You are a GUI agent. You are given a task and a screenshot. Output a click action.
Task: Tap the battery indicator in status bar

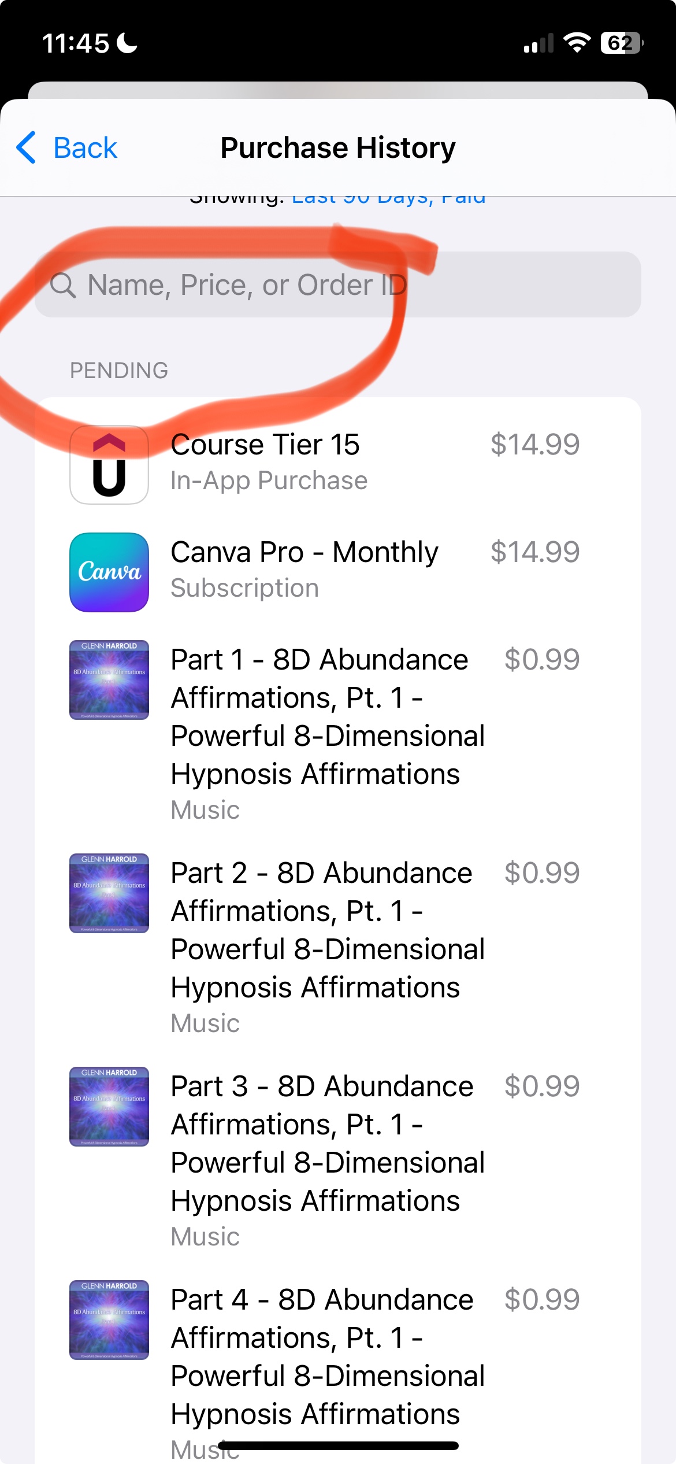tap(622, 43)
